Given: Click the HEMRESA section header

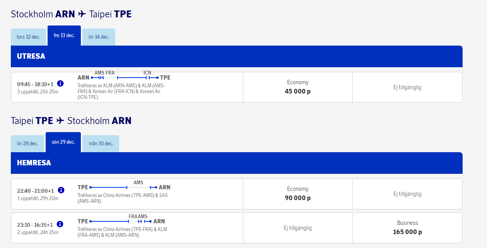Looking at the screenshot, I should [x=236, y=163].
